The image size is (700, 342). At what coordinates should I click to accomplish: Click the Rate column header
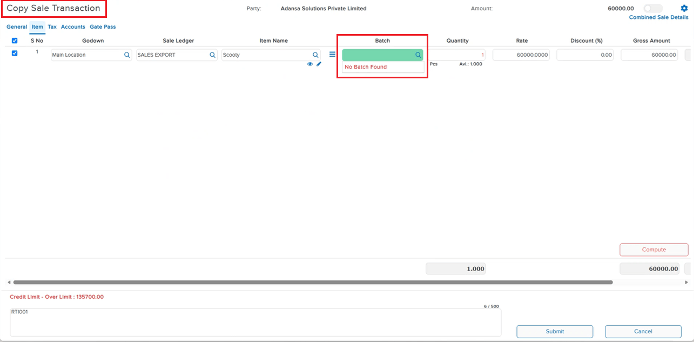point(522,41)
